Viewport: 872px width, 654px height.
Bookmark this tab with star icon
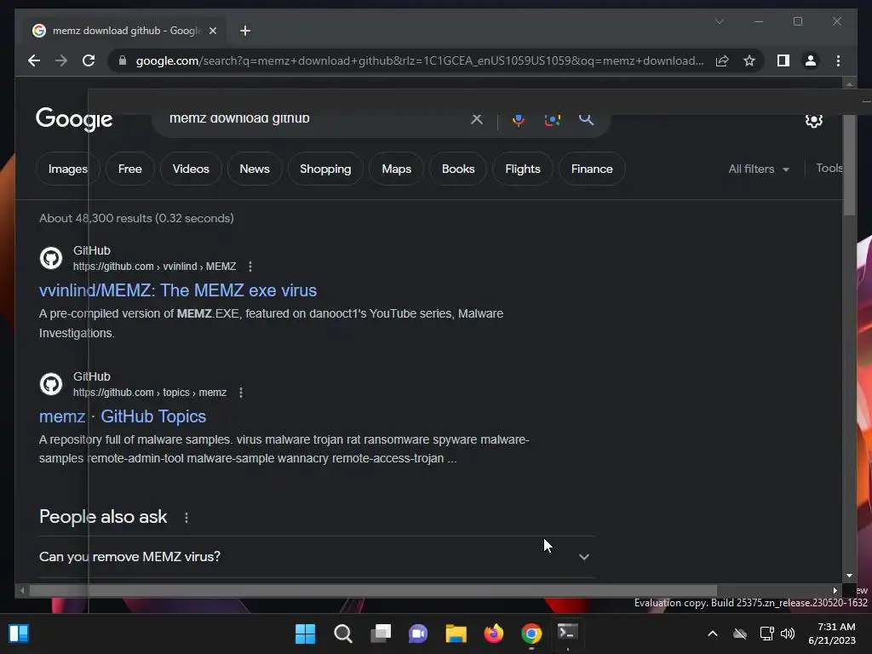[749, 60]
